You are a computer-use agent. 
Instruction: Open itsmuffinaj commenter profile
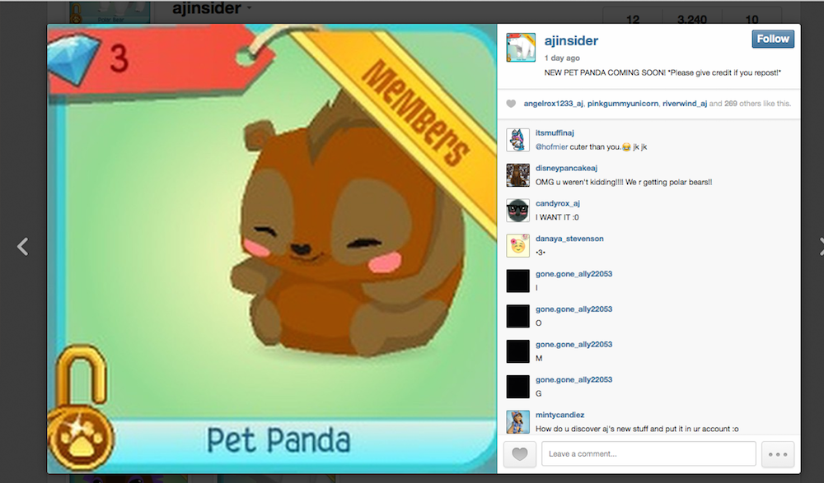click(x=555, y=132)
